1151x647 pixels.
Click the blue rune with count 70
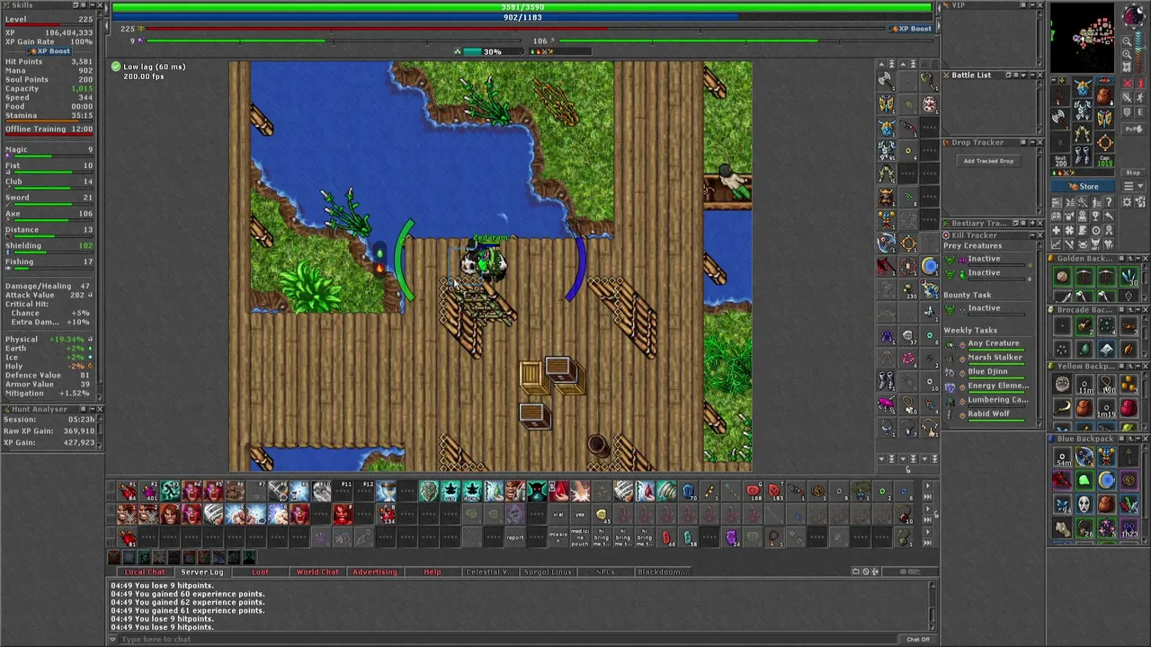[x=689, y=491]
